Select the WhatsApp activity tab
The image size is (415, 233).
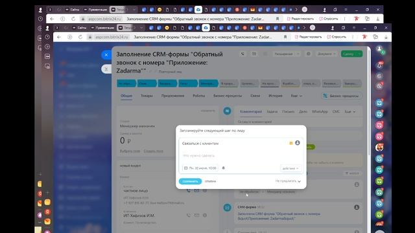[320, 112]
